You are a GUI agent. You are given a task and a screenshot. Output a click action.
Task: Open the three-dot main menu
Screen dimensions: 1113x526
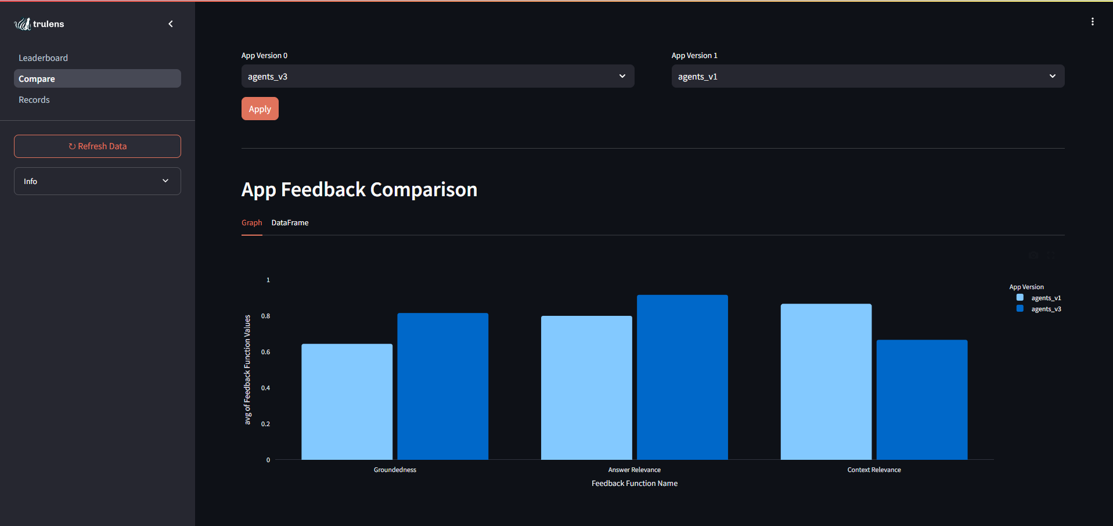(x=1093, y=21)
